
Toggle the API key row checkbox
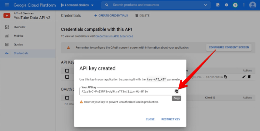[67, 77]
